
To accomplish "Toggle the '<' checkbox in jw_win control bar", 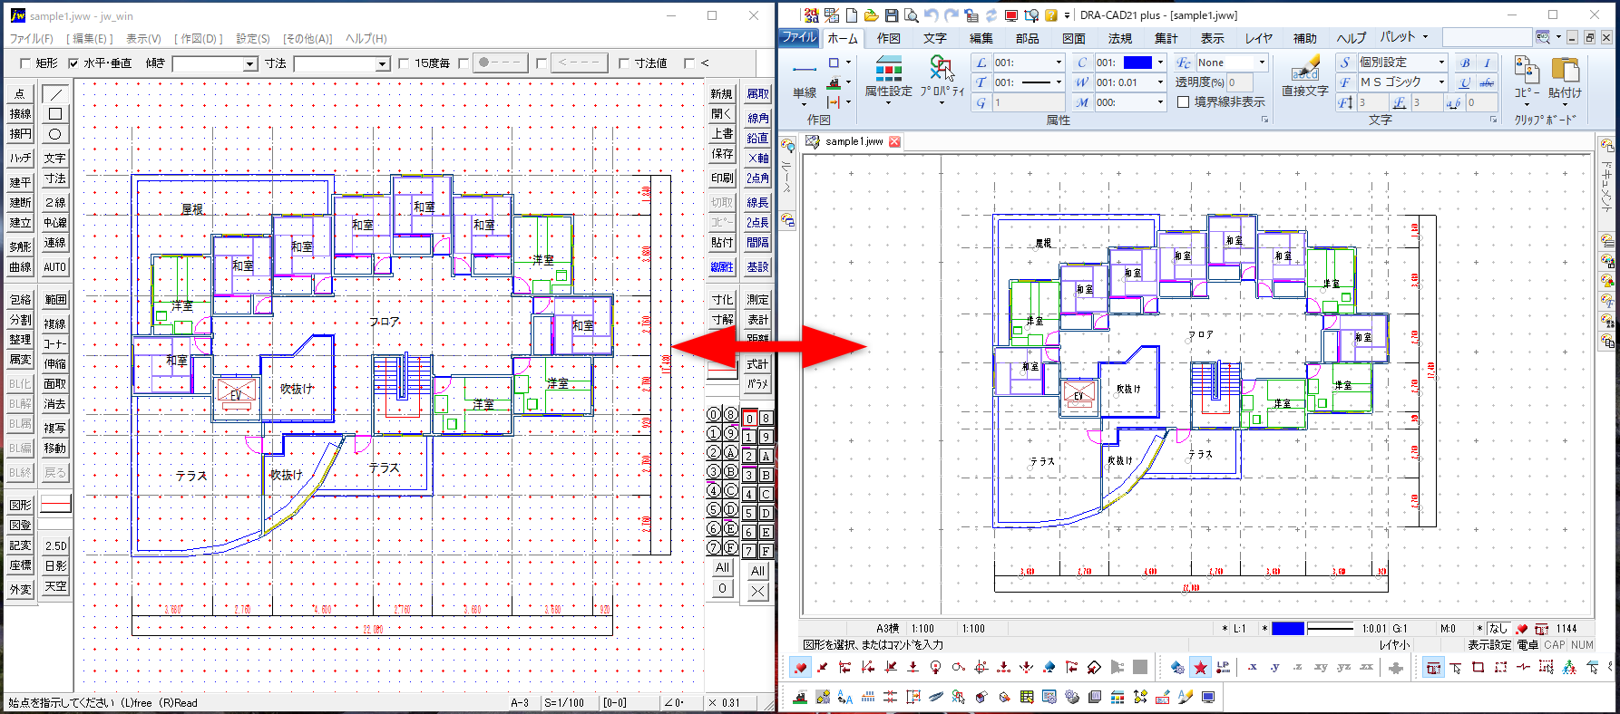I will pos(689,63).
